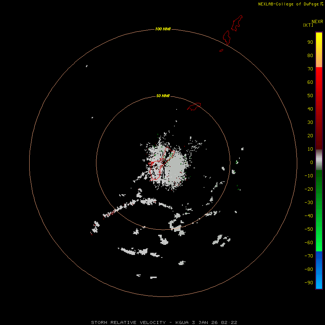This screenshot has width=325, height=325.
Task: Click the -90 value on velocity scale
Action: 309,283
